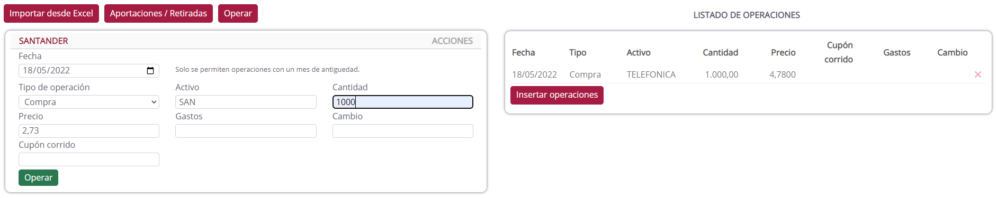This screenshot has height=198, width=997.
Task: Click the Activo input containing SAN
Action: 246,102
